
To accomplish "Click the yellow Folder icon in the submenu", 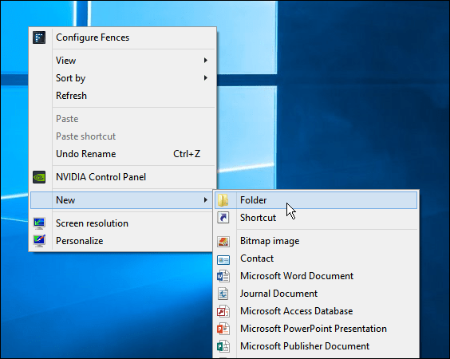I will [223, 200].
